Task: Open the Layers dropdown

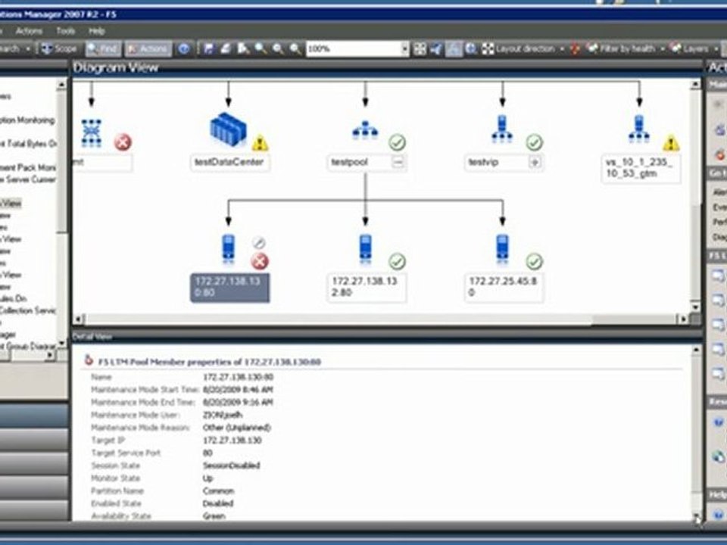Action: 694,48
